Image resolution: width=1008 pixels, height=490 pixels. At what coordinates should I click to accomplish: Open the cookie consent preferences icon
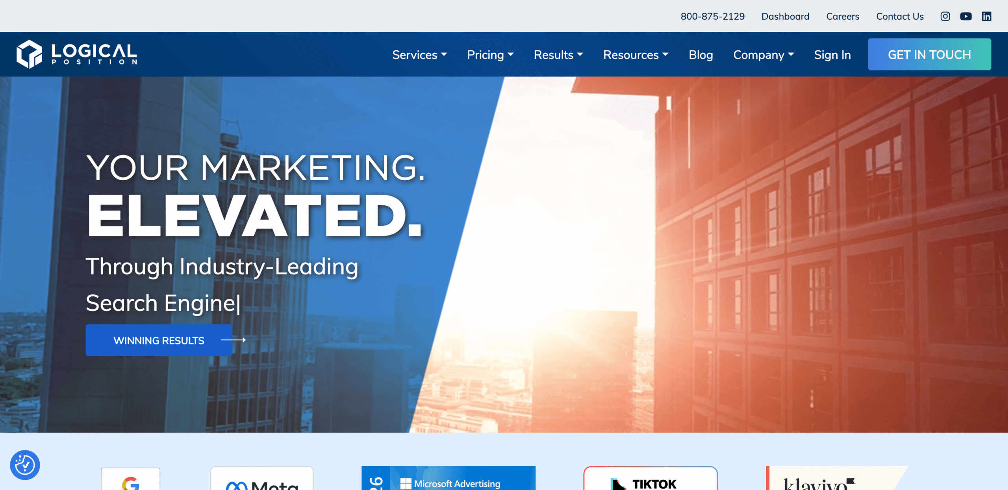25,465
